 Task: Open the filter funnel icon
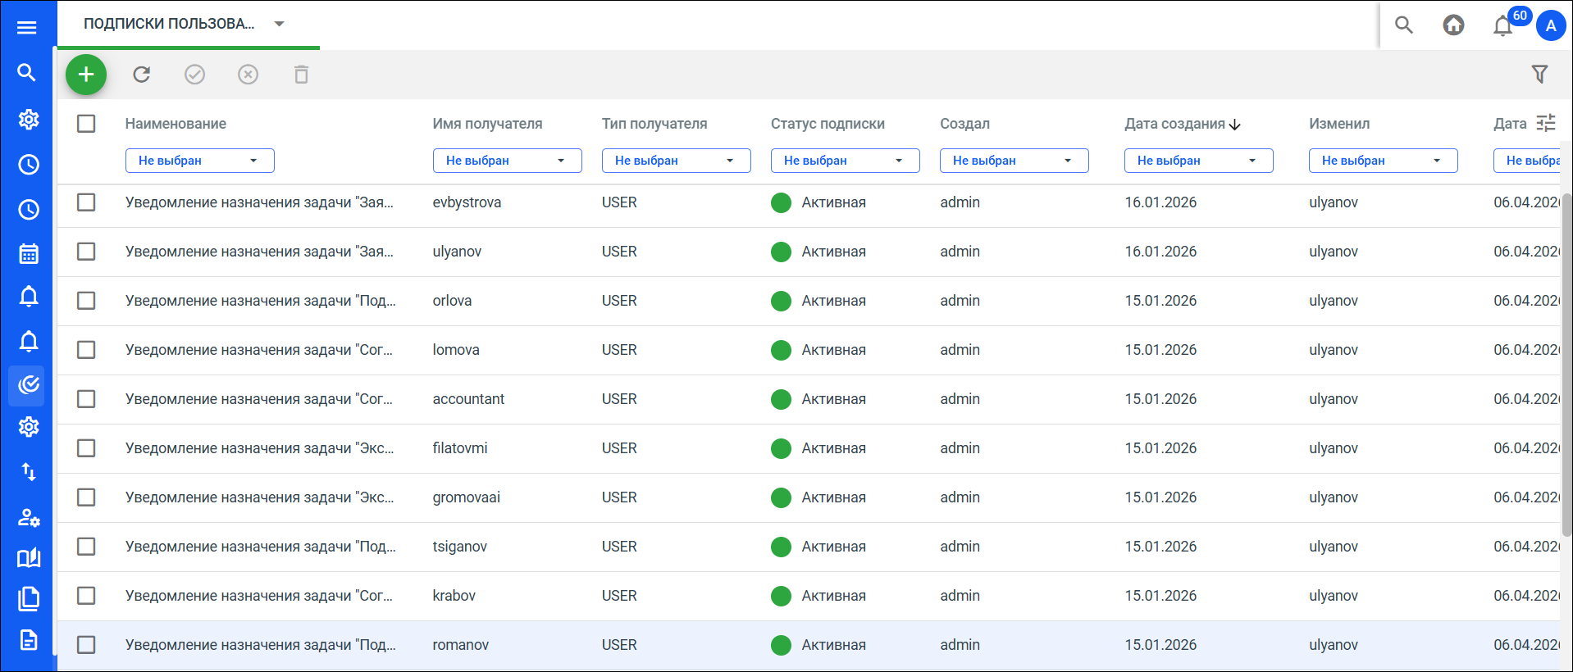tap(1539, 75)
